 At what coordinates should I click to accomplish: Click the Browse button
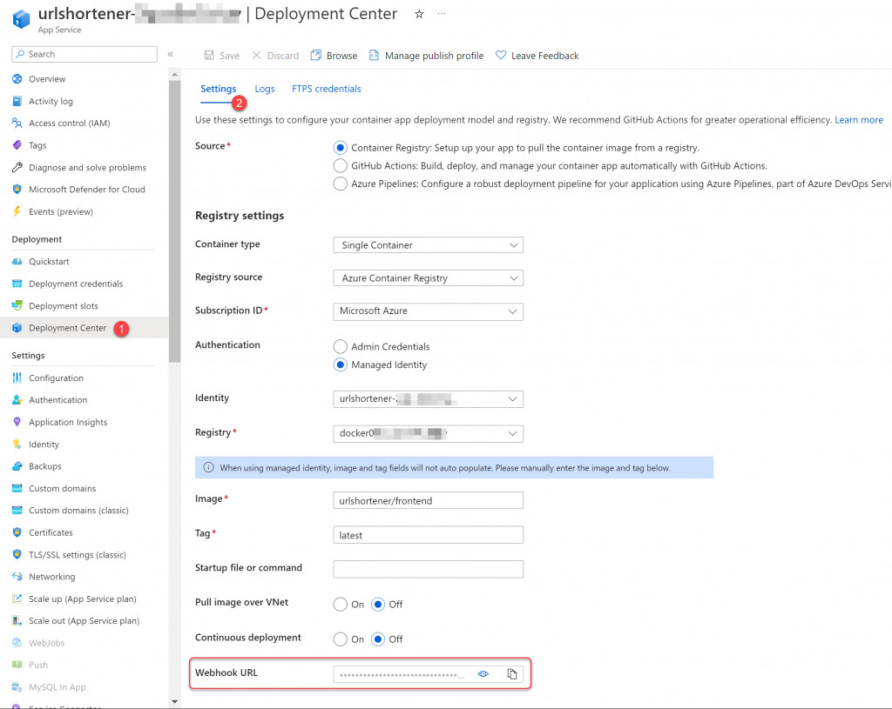[x=334, y=56]
